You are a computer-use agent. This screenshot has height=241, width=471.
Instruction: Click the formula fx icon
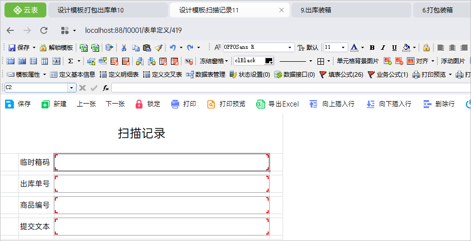tap(106, 88)
